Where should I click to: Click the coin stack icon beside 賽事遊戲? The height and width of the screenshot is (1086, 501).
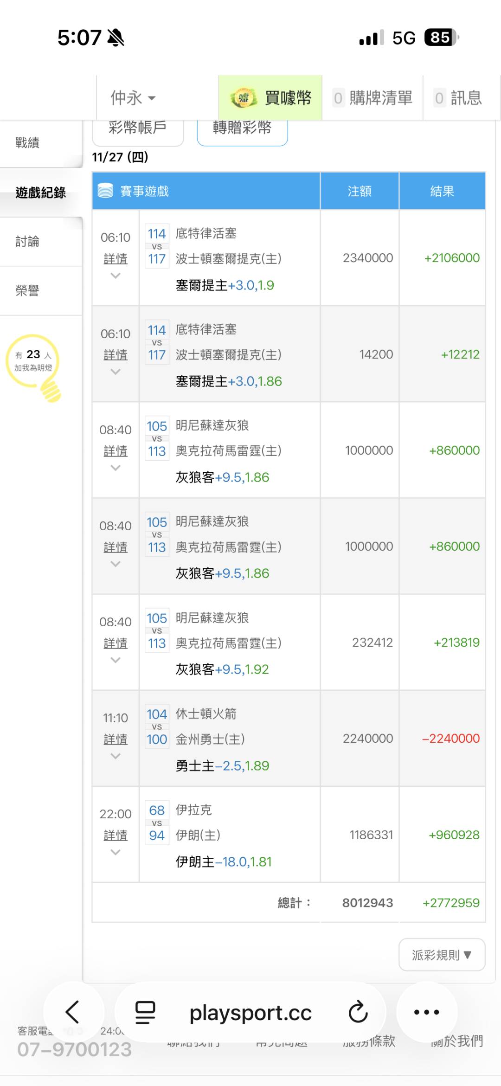click(x=105, y=191)
